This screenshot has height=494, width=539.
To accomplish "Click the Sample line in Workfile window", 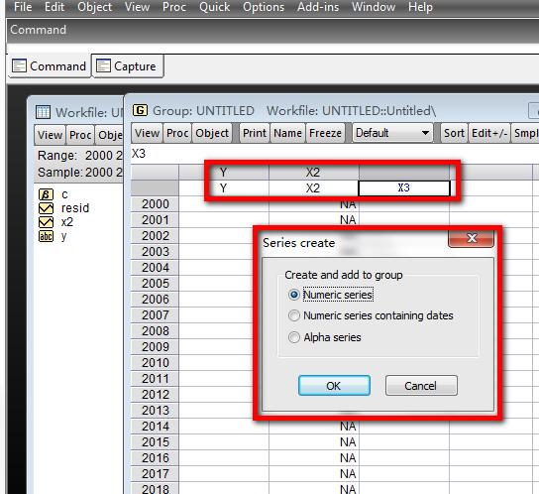I will pyautogui.click(x=79, y=173).
